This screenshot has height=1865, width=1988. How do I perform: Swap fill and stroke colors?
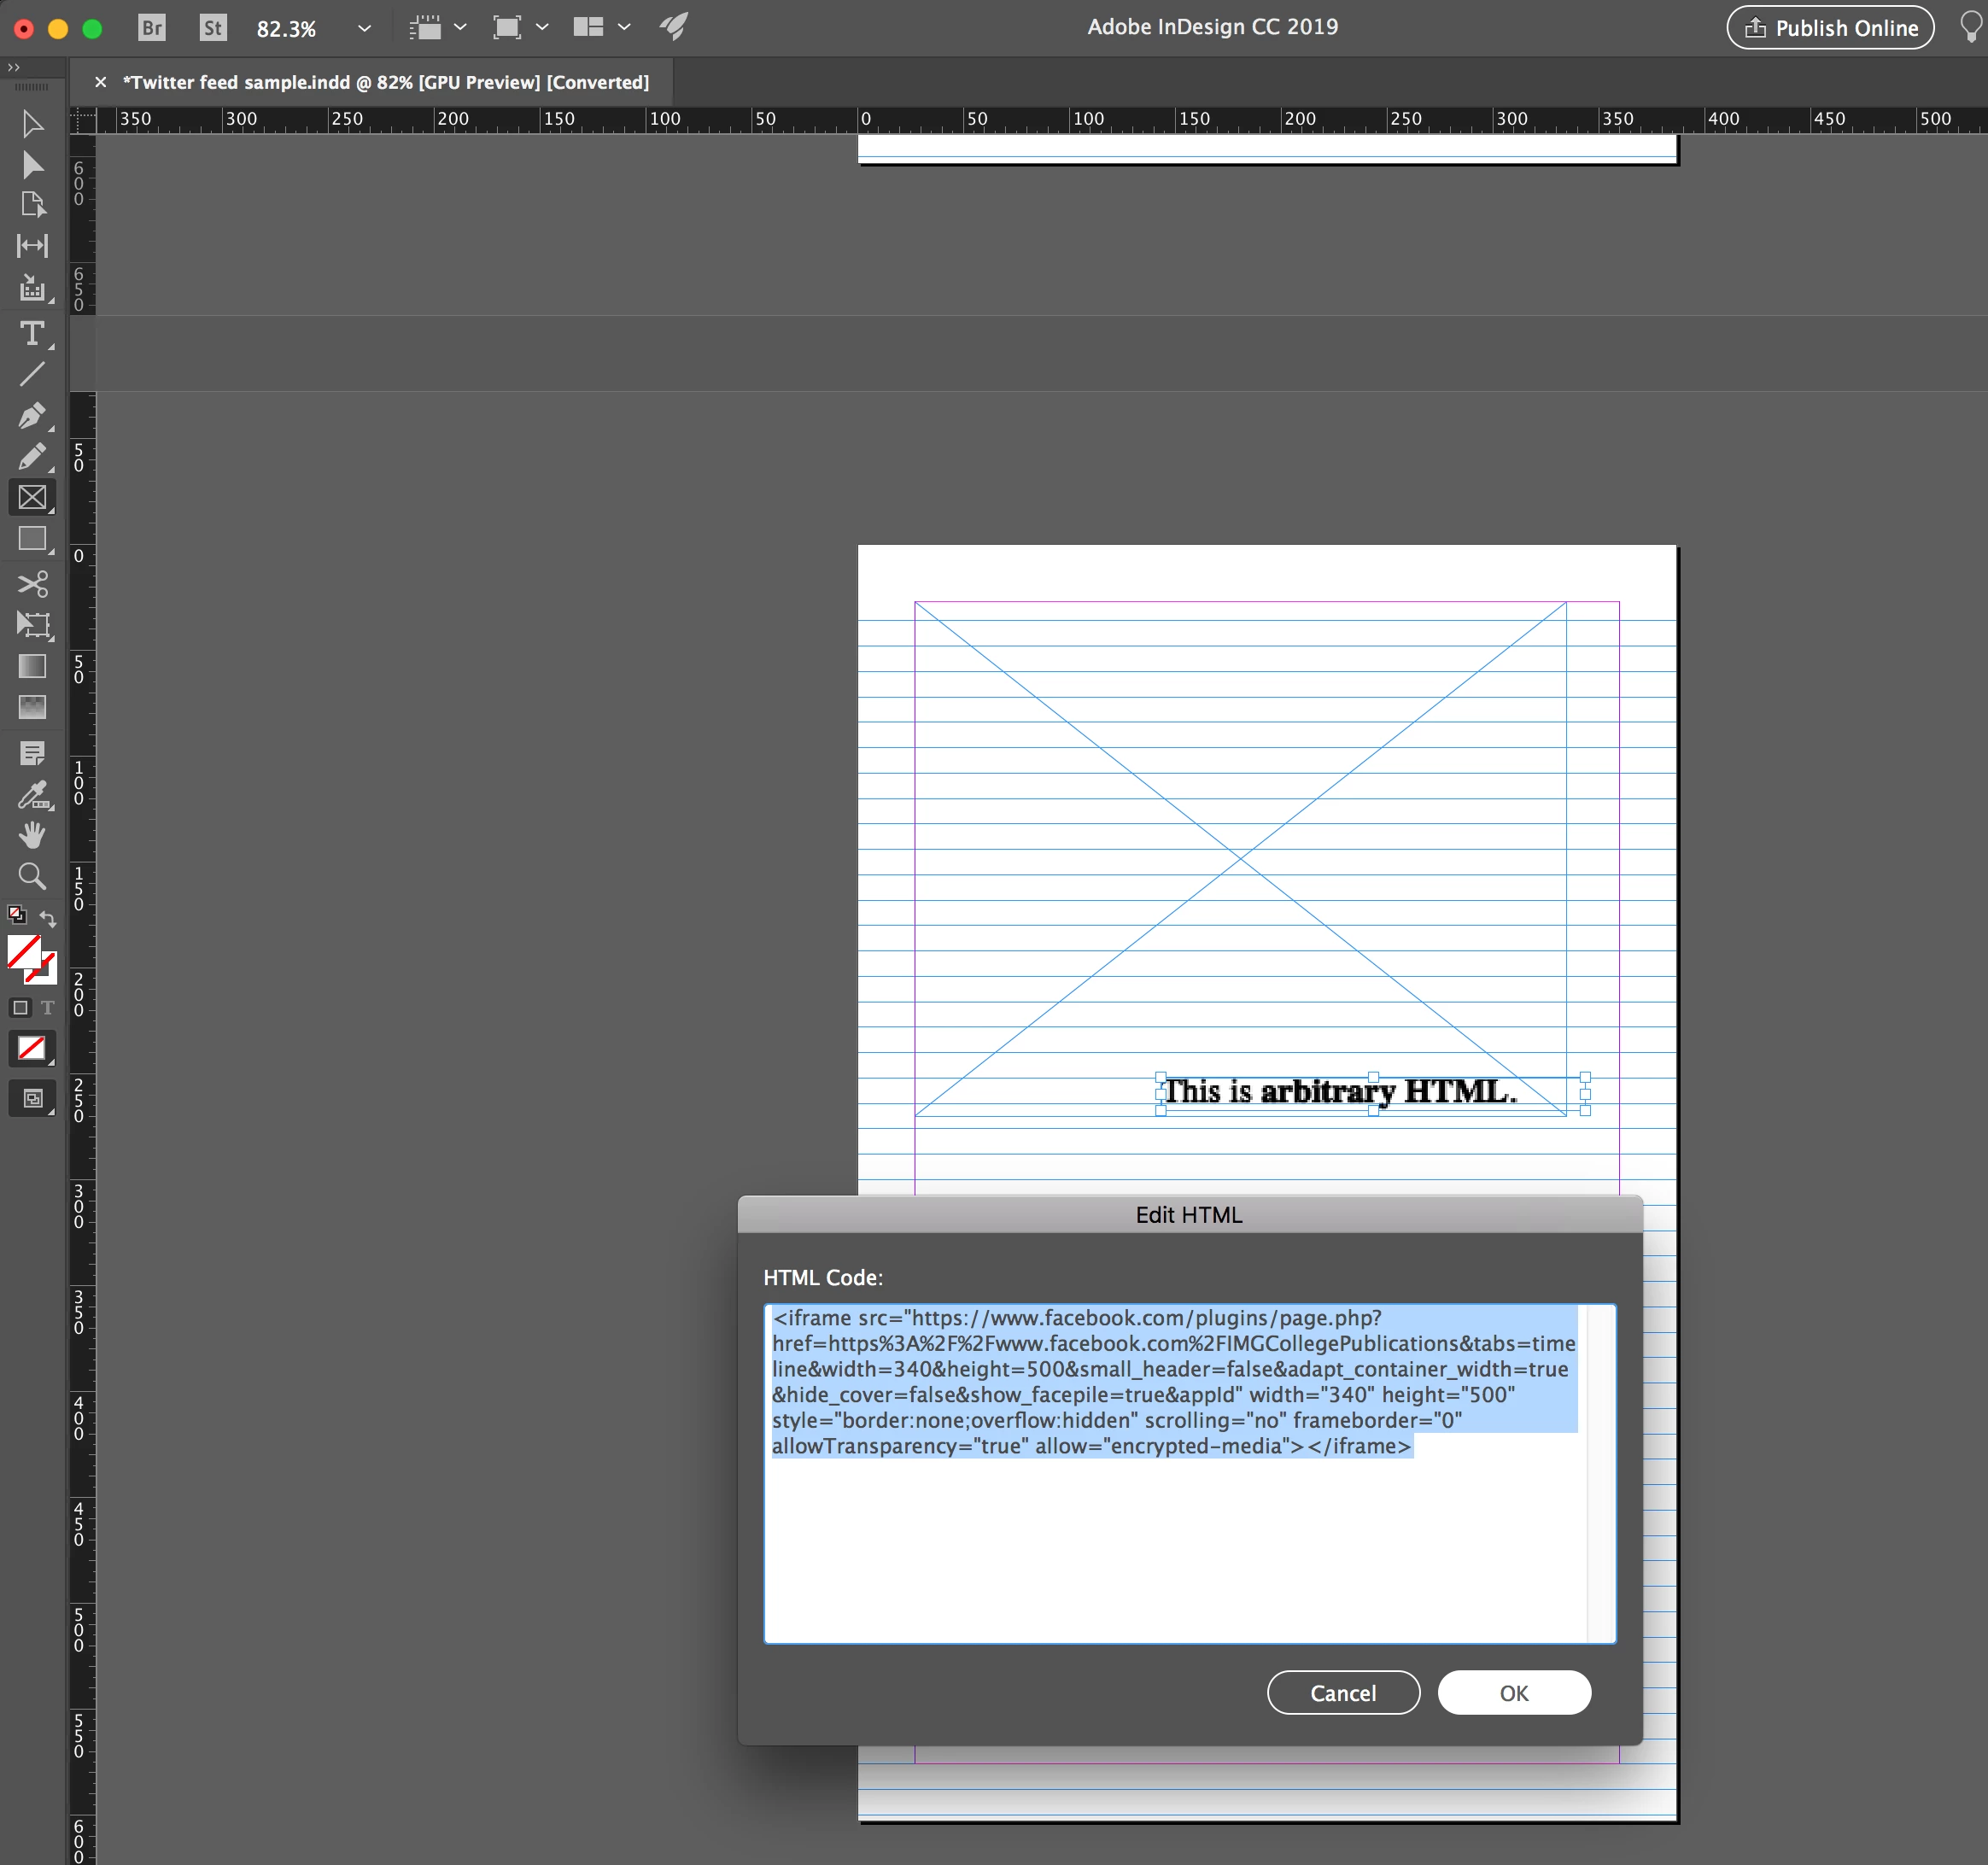click(x=48, y=918)
